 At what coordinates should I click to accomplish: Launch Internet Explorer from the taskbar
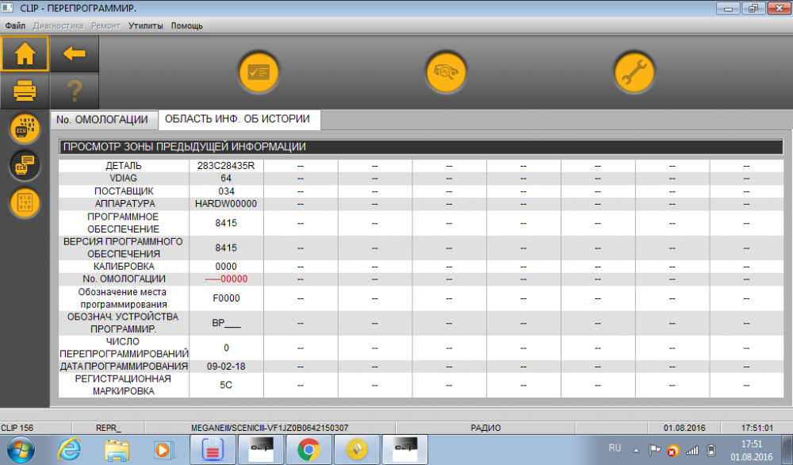(69, 450)
